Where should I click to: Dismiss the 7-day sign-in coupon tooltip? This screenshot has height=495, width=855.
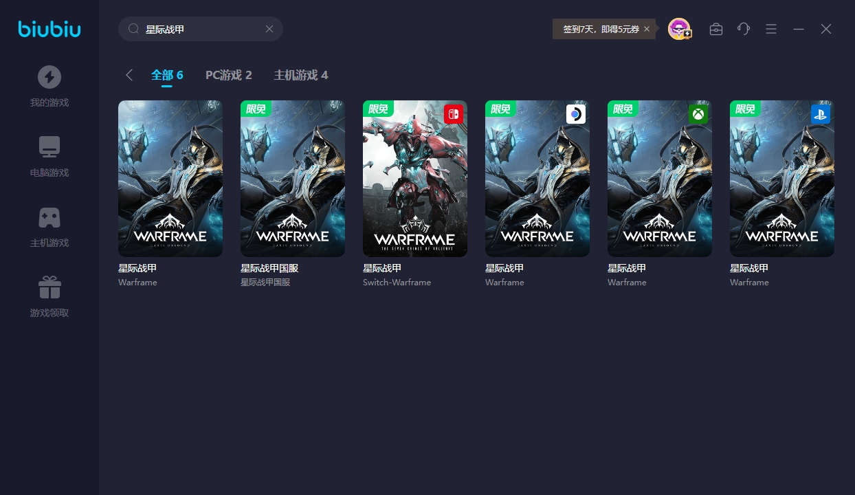click(x=647, y=29)
